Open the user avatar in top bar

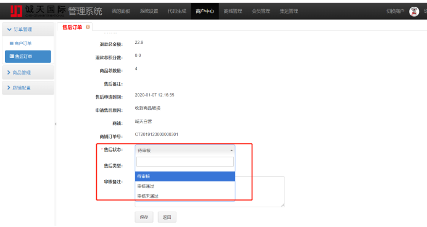(x=414, y=12)
